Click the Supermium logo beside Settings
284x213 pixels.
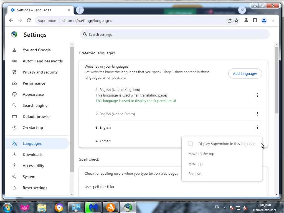tap(14, 34)
